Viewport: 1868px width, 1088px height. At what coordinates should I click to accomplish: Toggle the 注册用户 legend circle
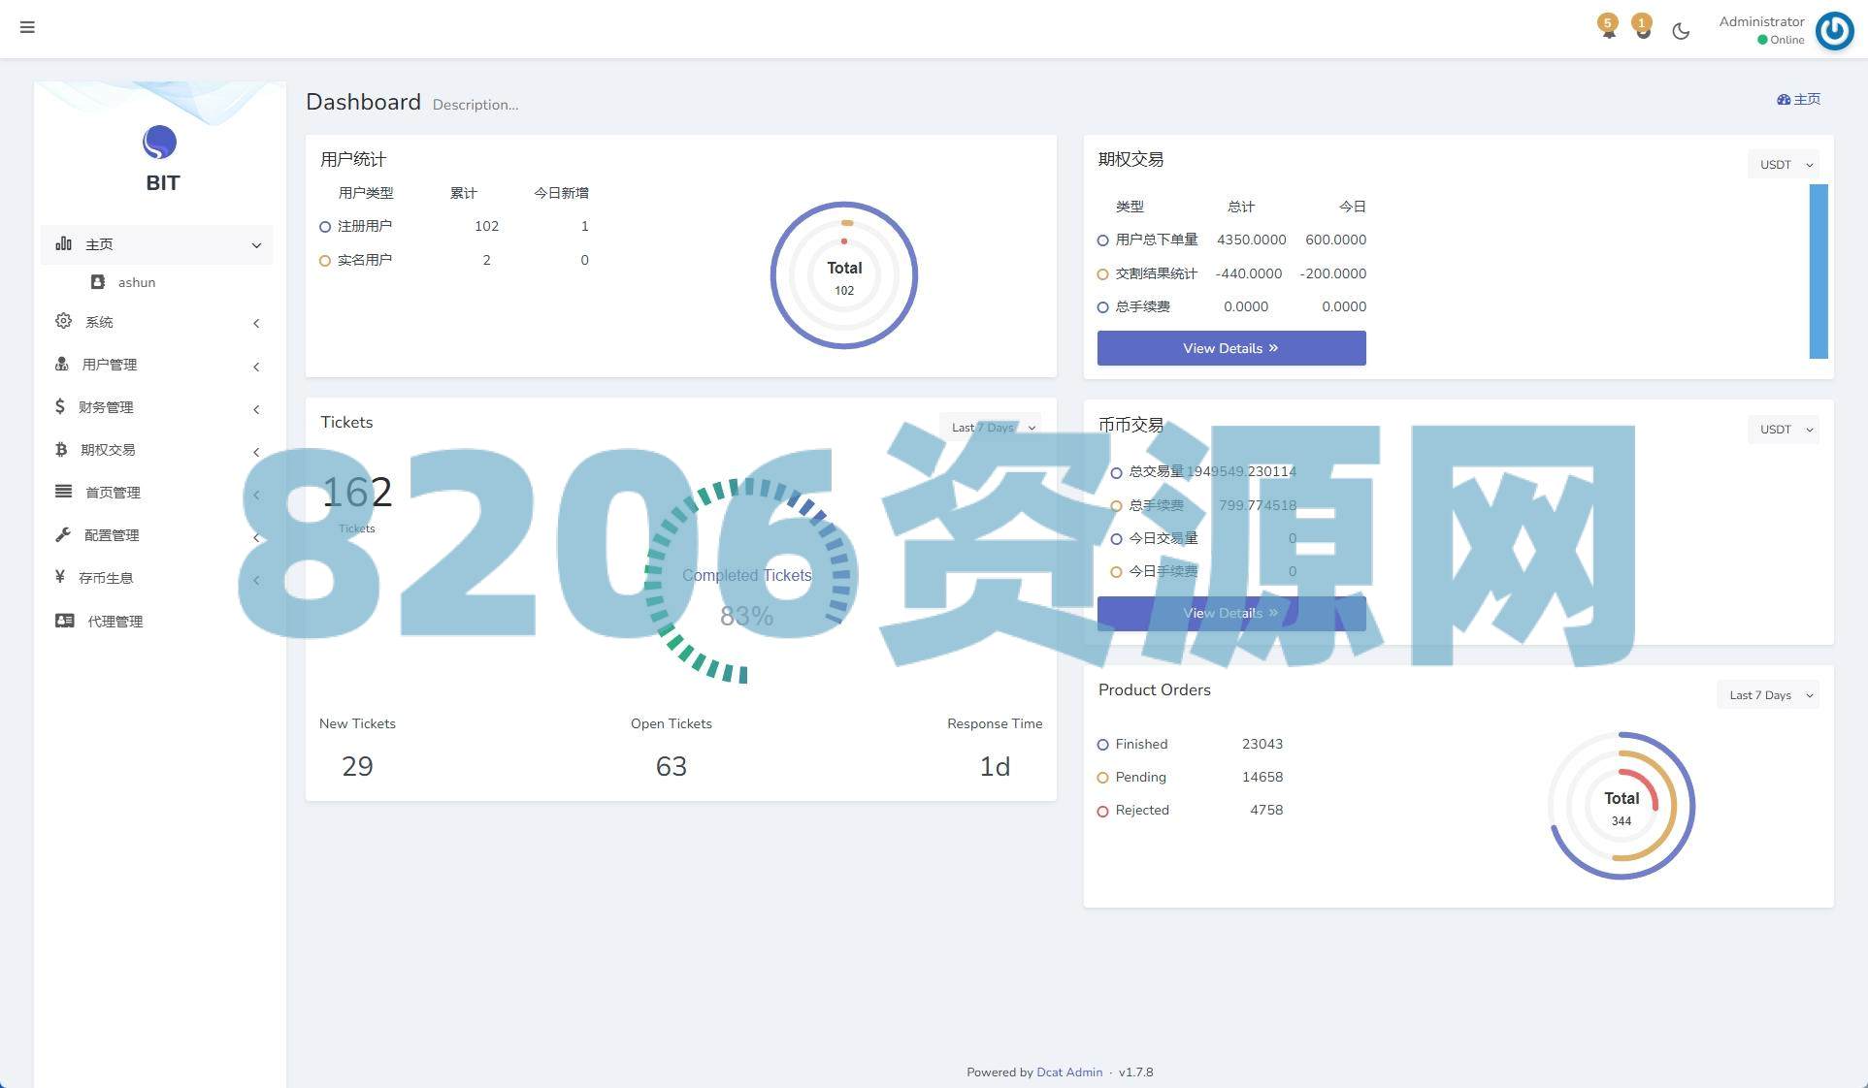pos(325,227)
